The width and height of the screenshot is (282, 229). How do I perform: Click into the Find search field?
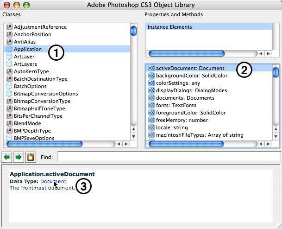[x=169, y=156]
